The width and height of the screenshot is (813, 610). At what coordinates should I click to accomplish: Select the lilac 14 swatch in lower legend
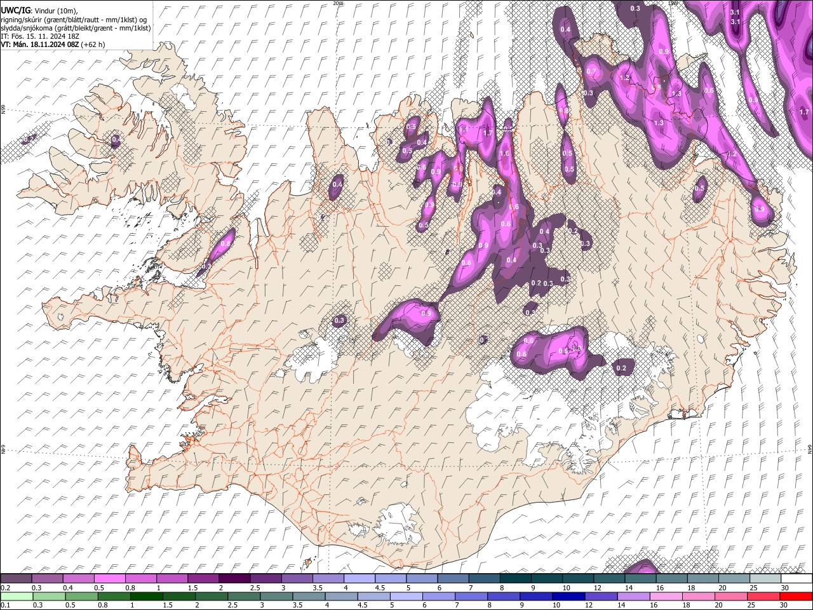(633, 596)
